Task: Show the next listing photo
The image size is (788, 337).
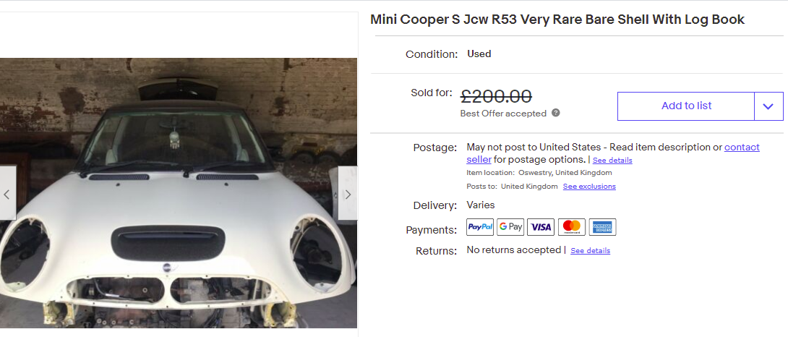Action: 348,194
